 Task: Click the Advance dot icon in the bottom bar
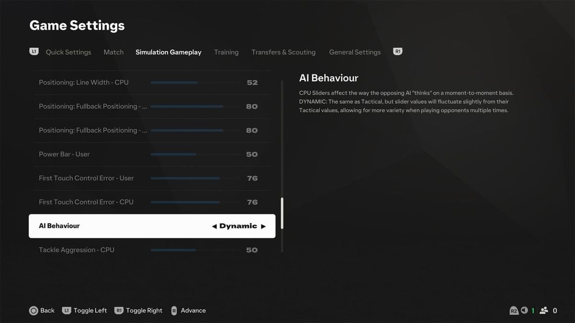pos(174,310)
